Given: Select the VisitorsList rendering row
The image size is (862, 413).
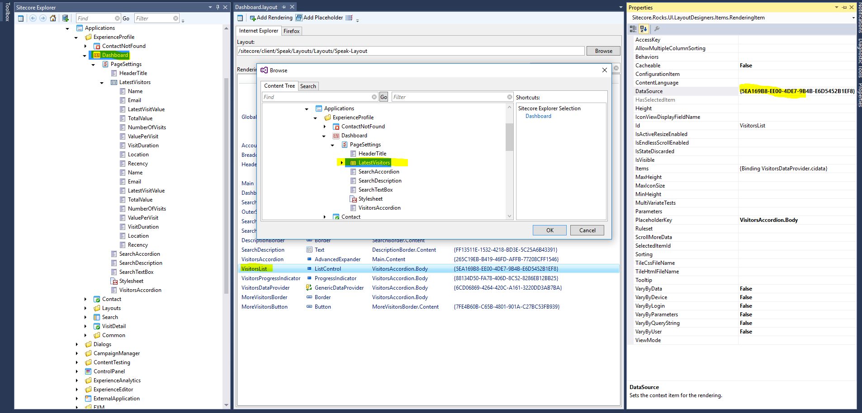Looking at the screenshot, I should 428,269.
